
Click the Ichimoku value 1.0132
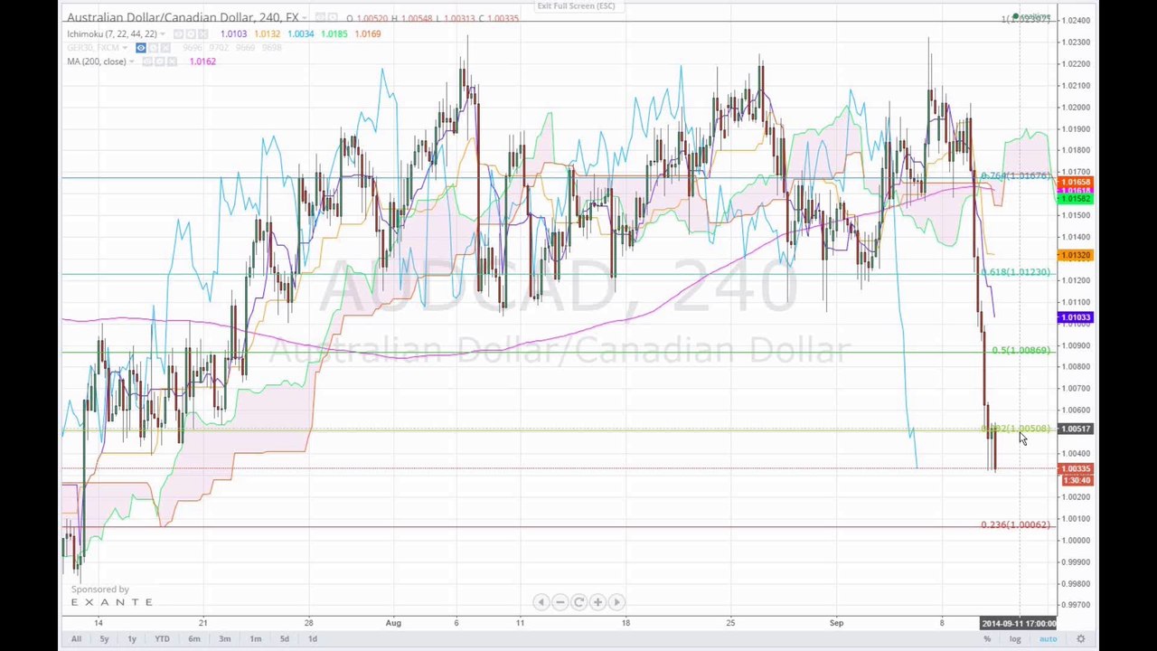[x=267, y=34]
